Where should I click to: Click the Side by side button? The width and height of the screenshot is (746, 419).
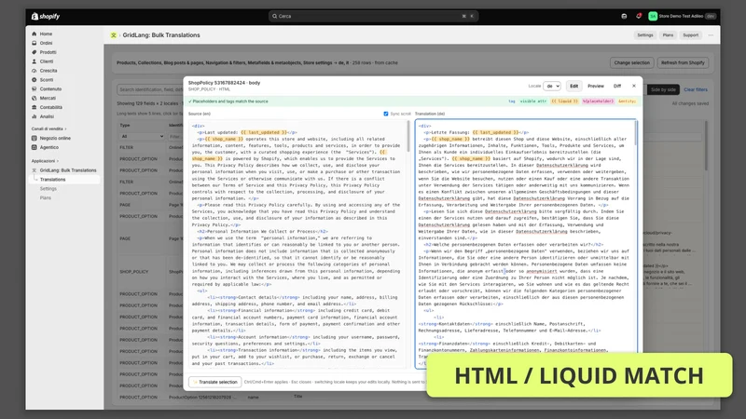[663, 89]
